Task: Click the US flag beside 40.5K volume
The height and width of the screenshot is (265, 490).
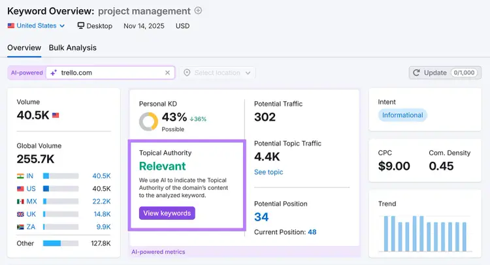Action: pyautogui.click(x=56, y=116)
